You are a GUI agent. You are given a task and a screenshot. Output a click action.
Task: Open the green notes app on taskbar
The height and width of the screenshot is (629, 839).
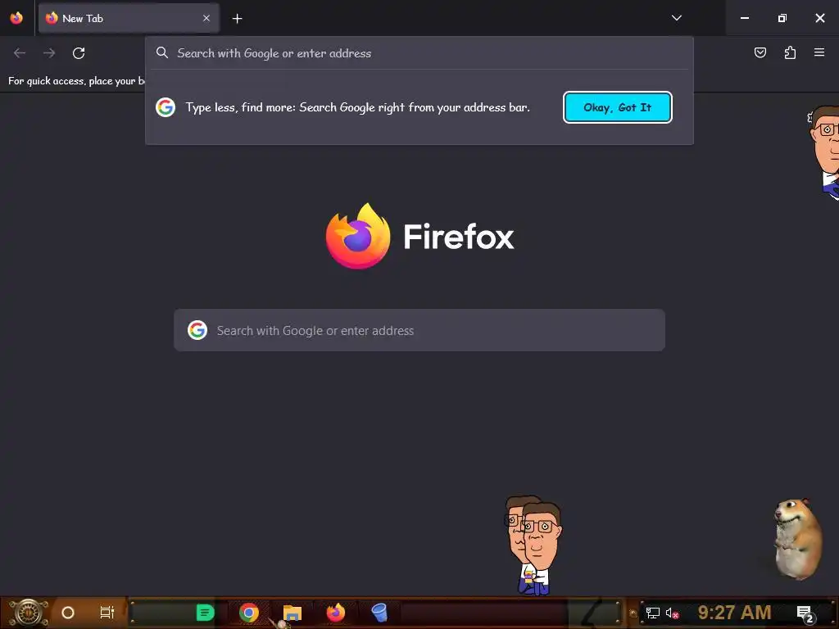[205, 613]
